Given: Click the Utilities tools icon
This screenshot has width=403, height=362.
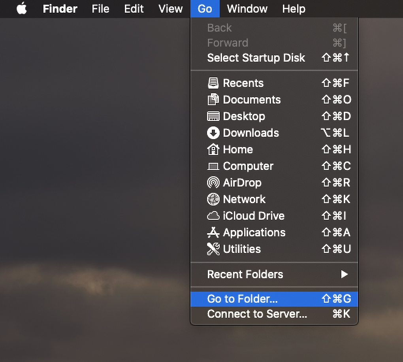Looking at the screenshot, I should coord(213,249).
